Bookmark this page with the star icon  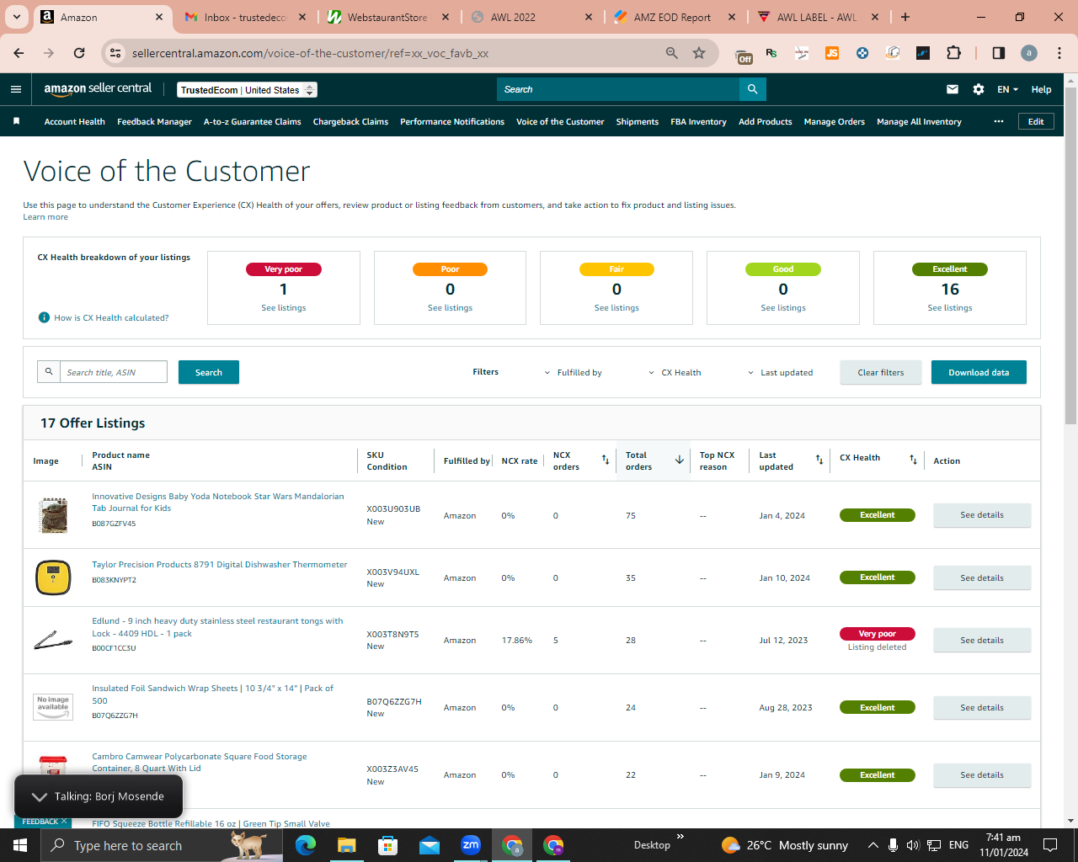click(699, 53)
